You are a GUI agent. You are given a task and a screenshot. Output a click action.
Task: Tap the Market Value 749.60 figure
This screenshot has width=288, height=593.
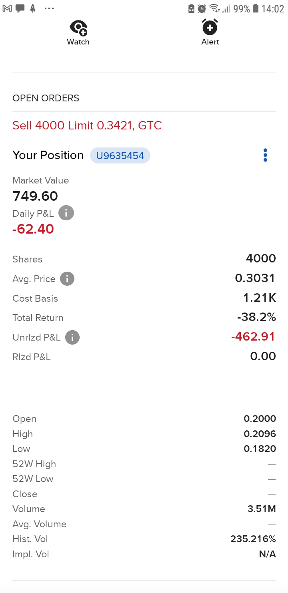[x=35, y=196]
